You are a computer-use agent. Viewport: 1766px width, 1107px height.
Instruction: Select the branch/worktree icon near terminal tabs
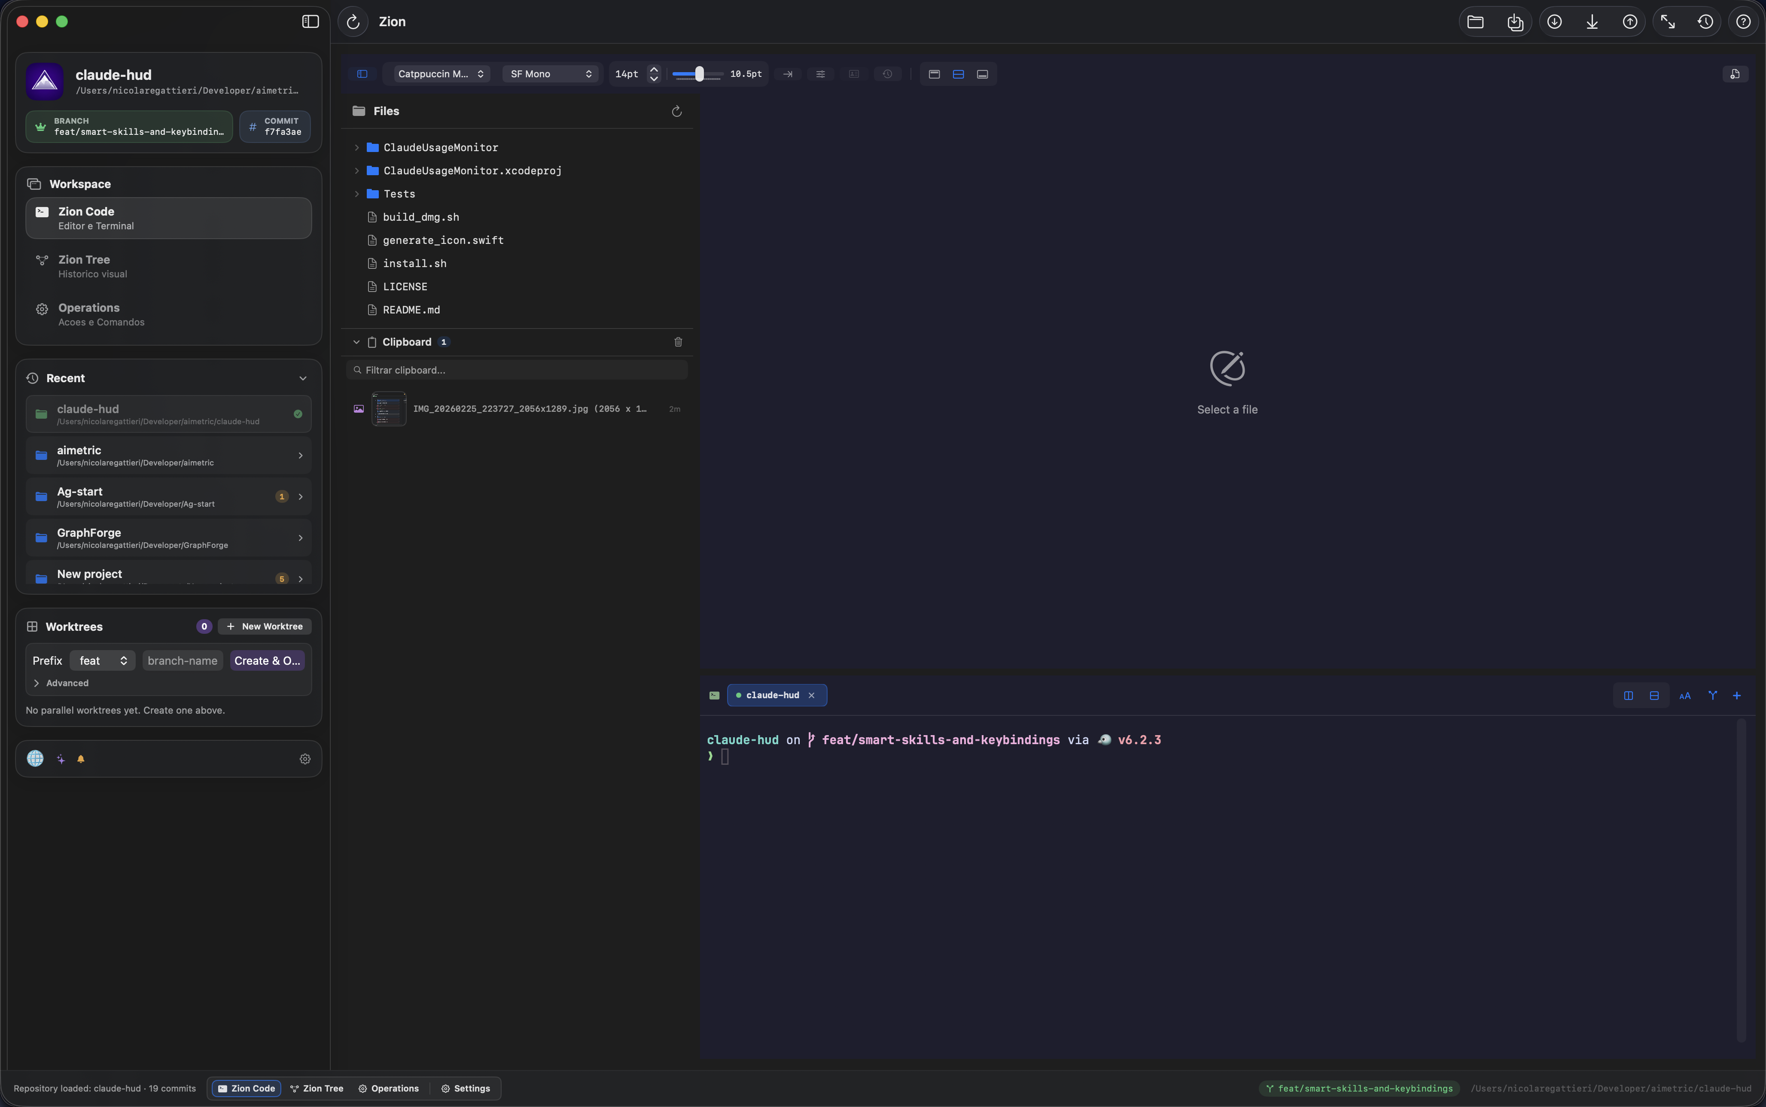point(1713,696)
